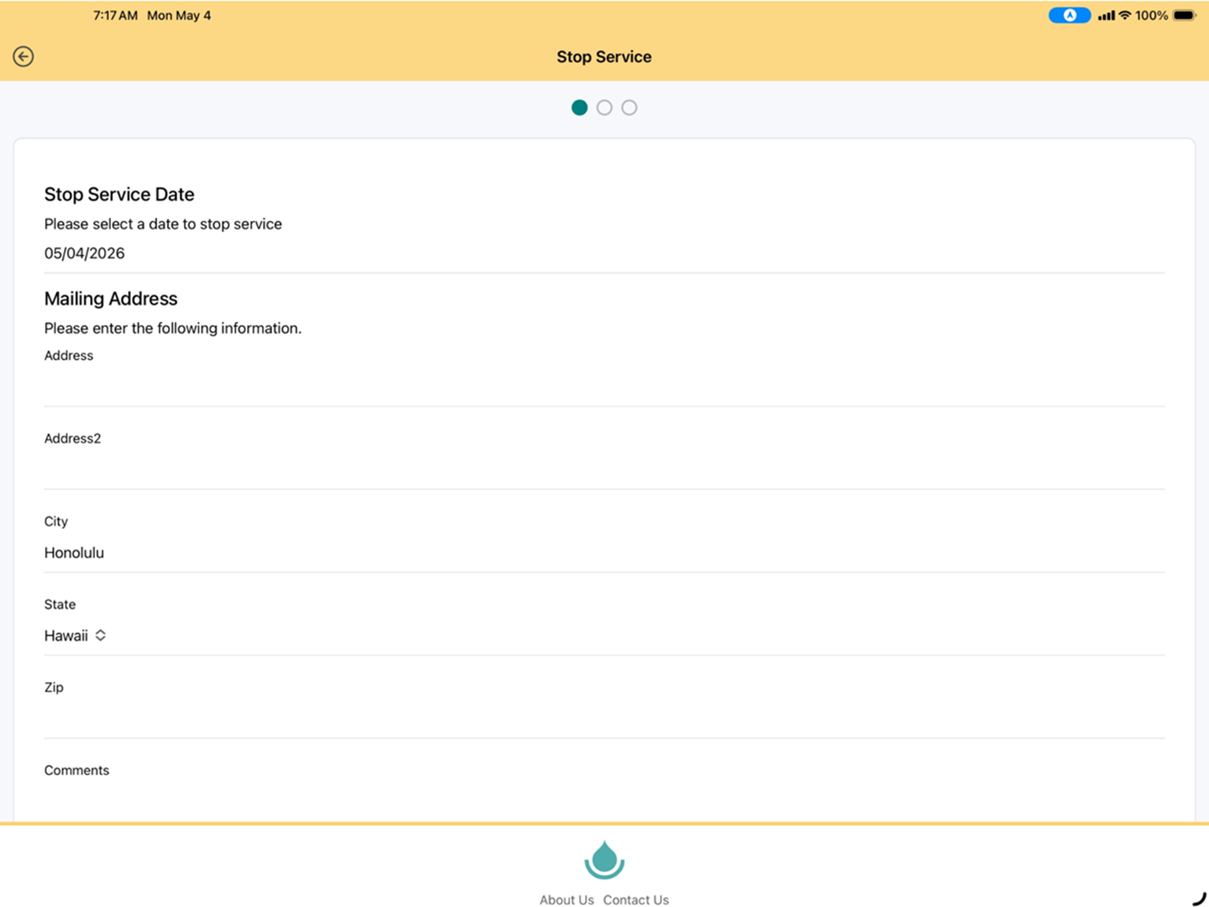Click the Mailing Address heading
The image size is (1209, 907).
click(x=111, y=299)
